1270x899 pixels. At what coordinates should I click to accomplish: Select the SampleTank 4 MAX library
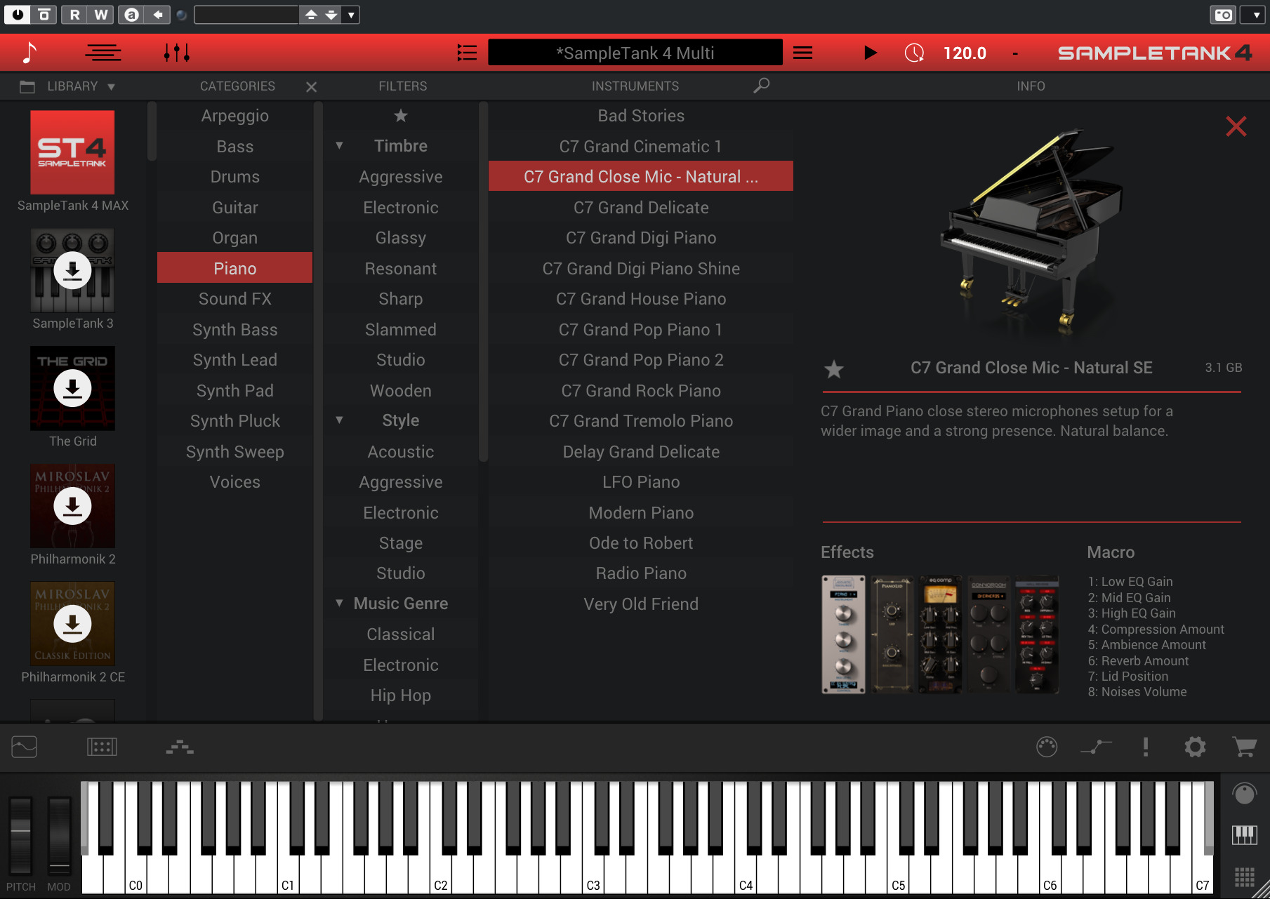[72, 152]
